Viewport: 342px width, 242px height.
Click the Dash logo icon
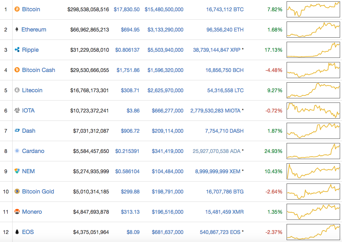coord(17,131)
